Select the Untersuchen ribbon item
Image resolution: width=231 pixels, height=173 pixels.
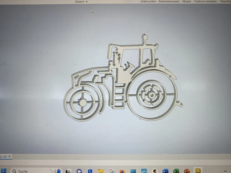(x=148, y=2)
